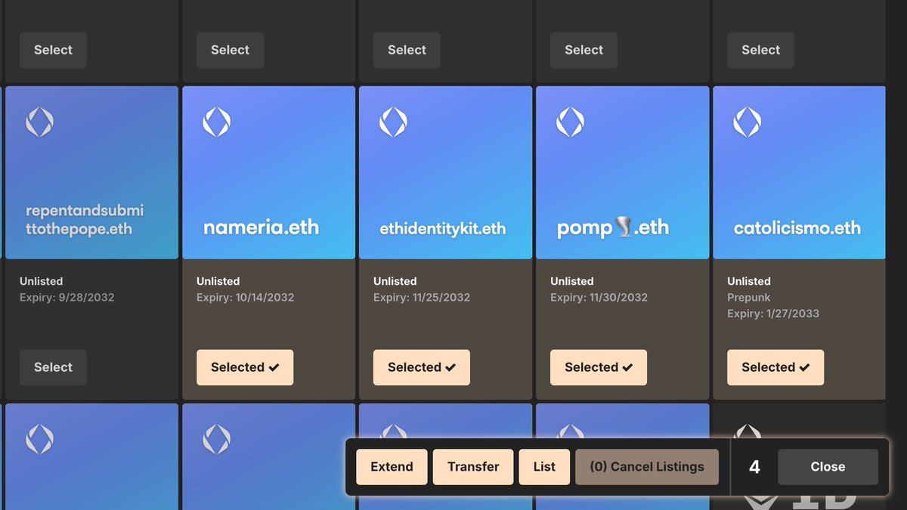Click Unlisted status under nameria.eth
The width and height of the screenshot is (907, 510).
pos(218,281)
